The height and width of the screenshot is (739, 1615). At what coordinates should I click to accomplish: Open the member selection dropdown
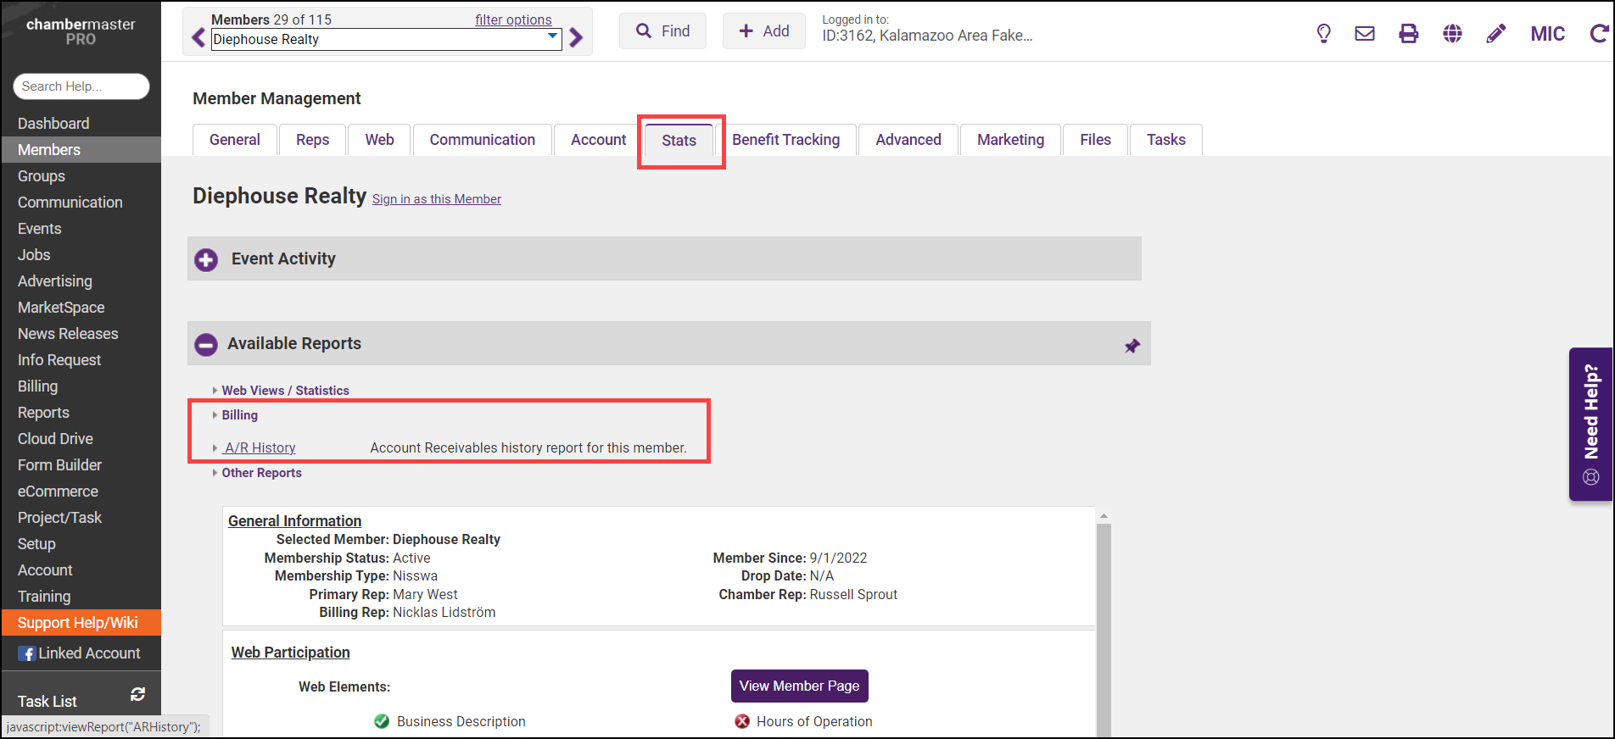pyautogui.click(x=552, y=37)
